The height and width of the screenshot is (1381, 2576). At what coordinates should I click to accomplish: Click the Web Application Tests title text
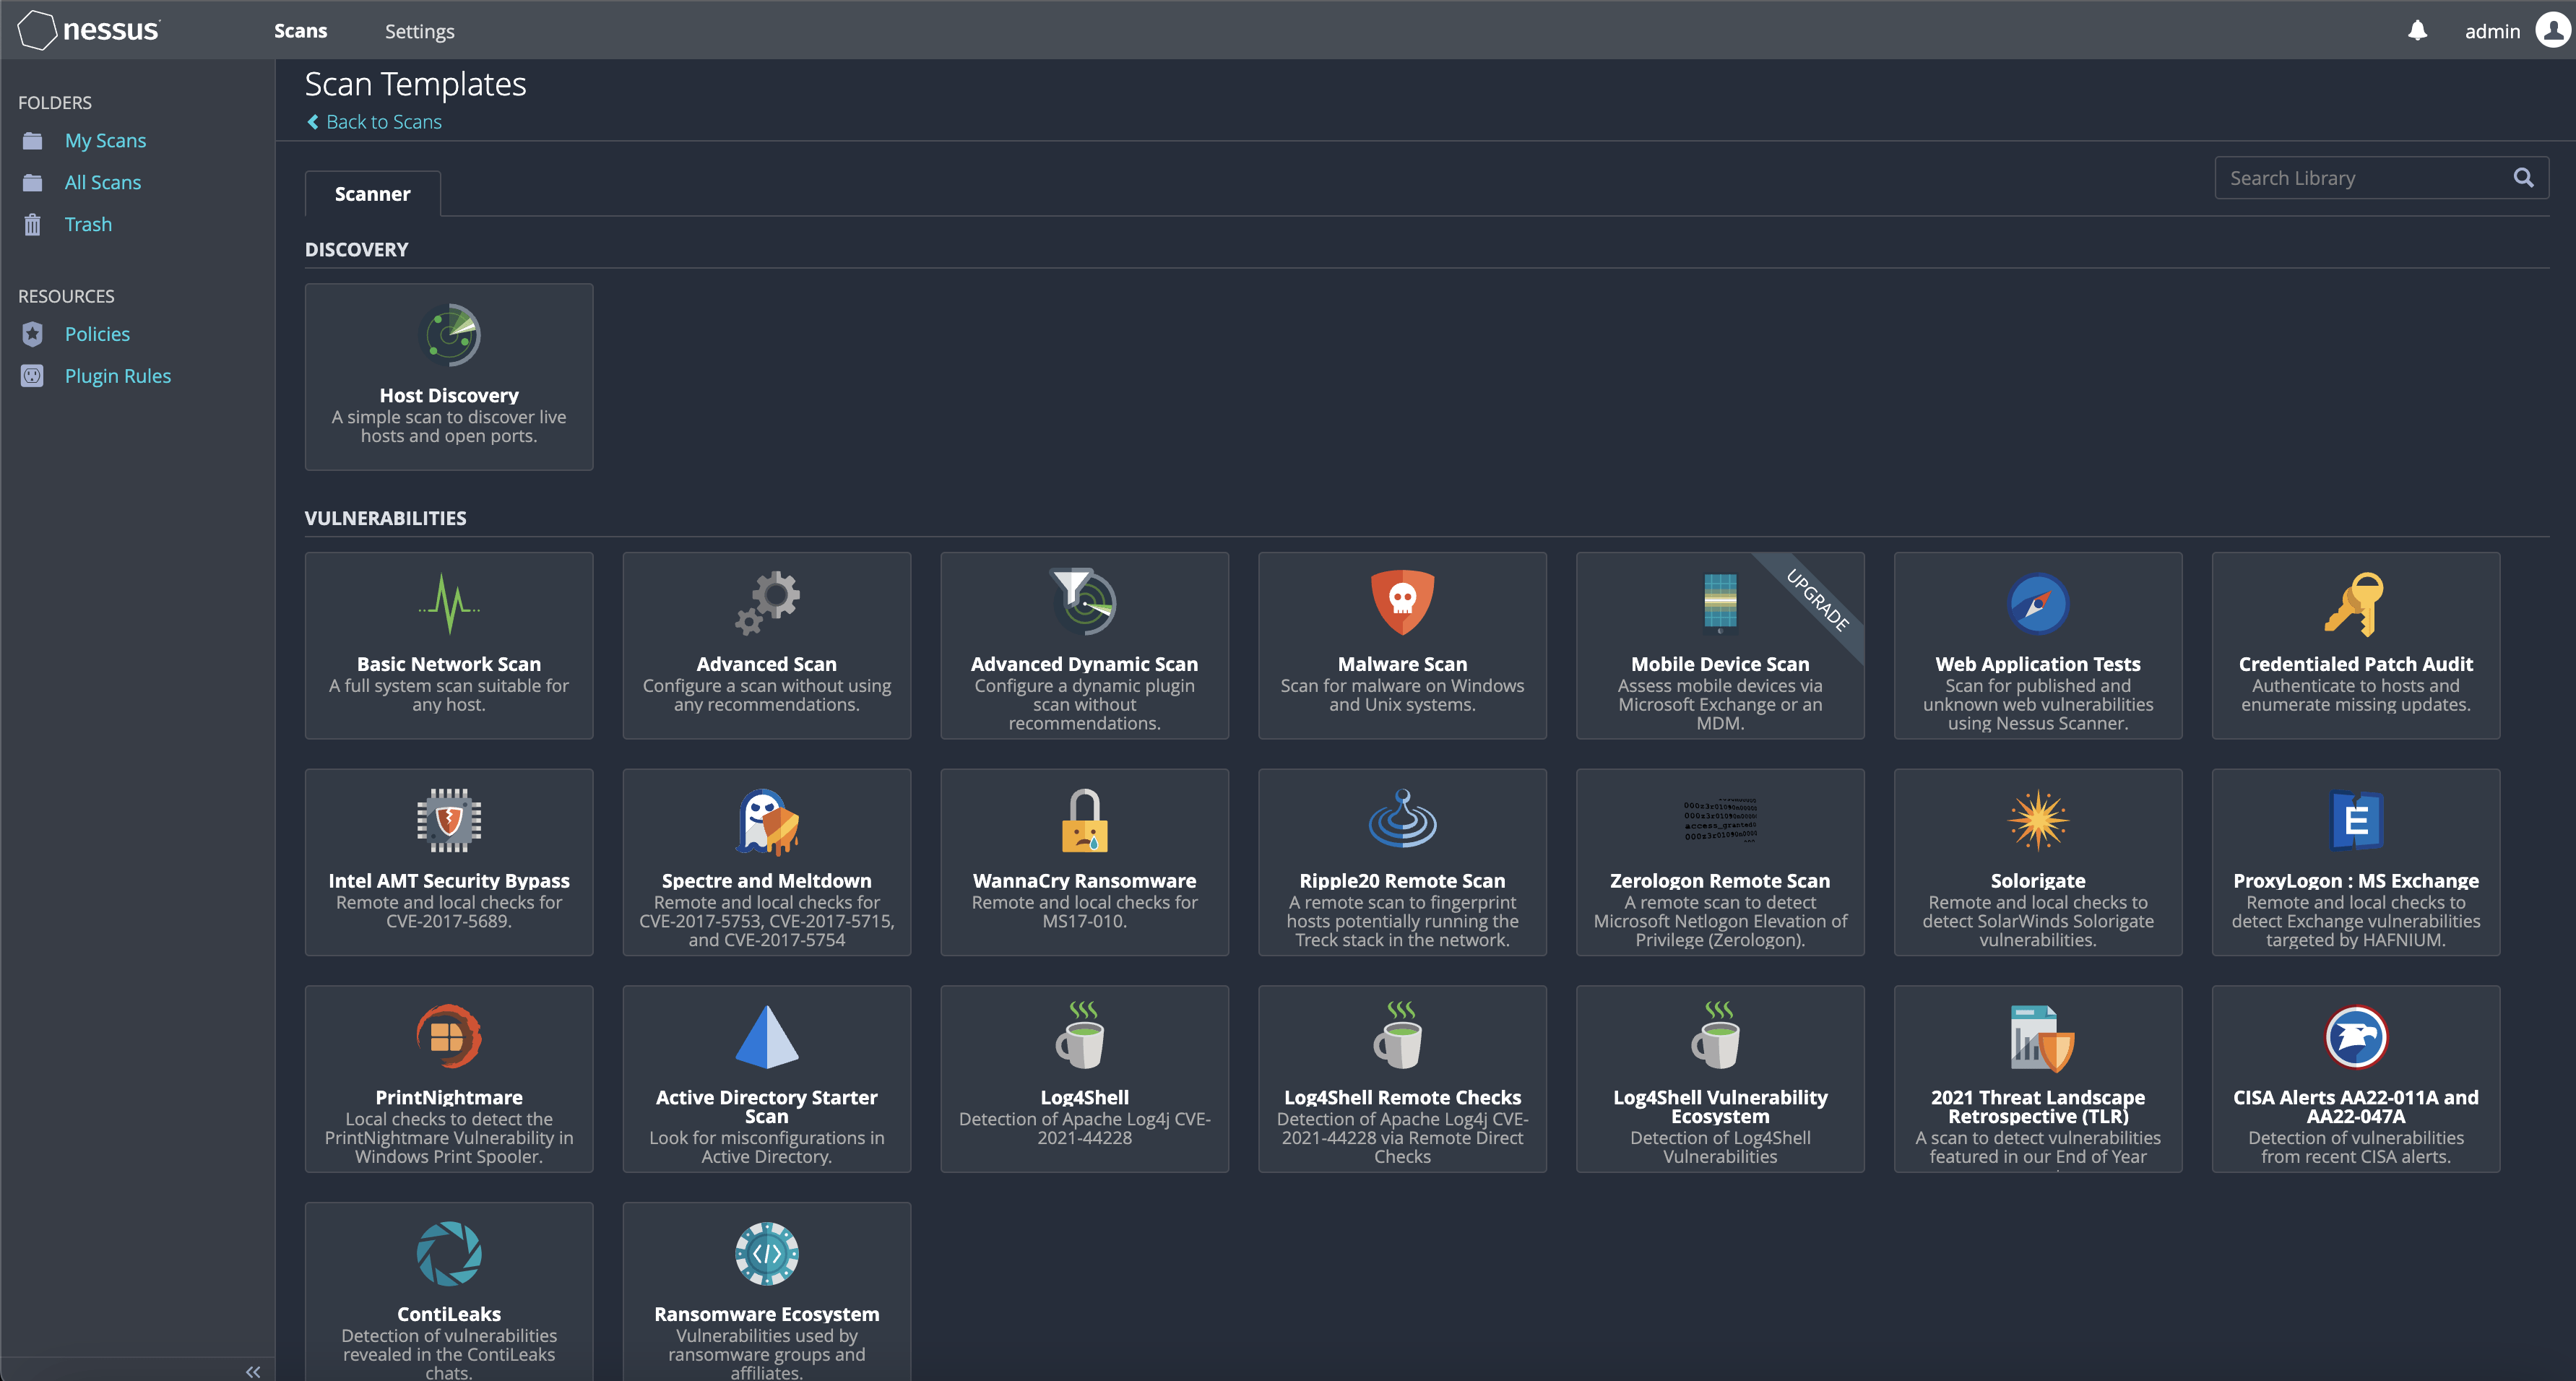(x=2038, y=664)
